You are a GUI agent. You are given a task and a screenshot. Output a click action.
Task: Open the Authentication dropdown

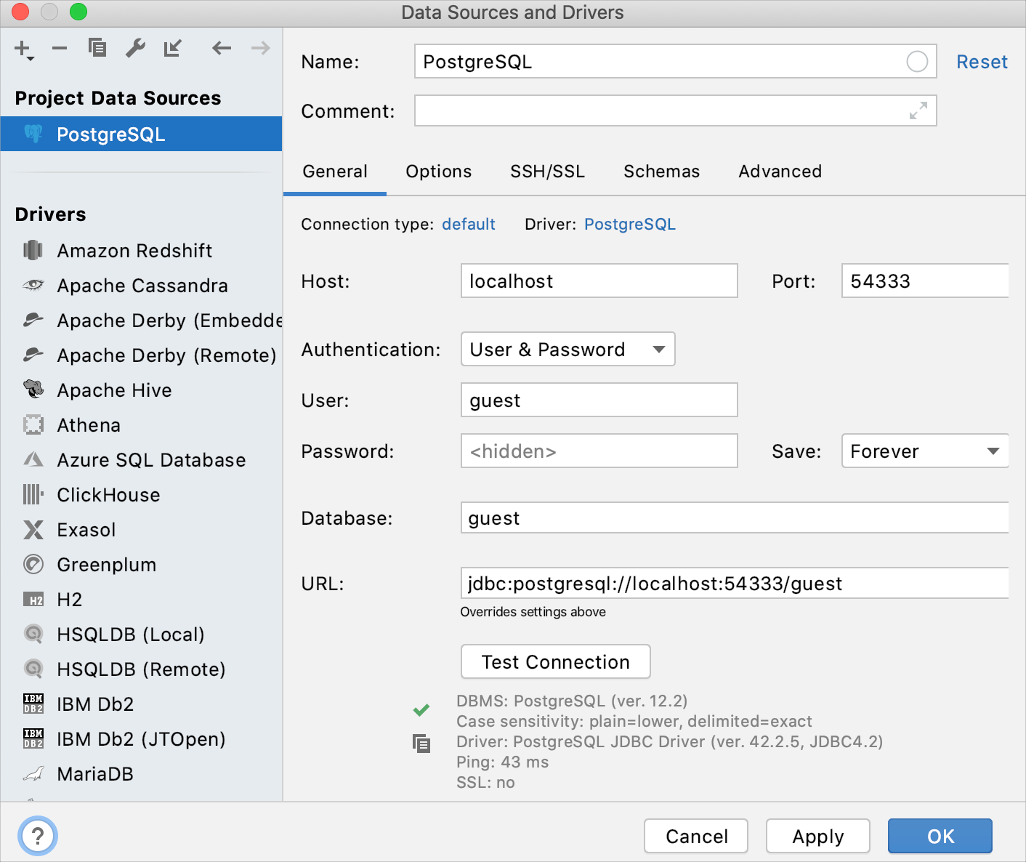567,350
